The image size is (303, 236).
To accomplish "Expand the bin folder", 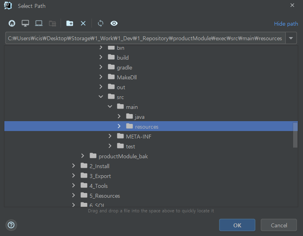I will click(101, 47).
